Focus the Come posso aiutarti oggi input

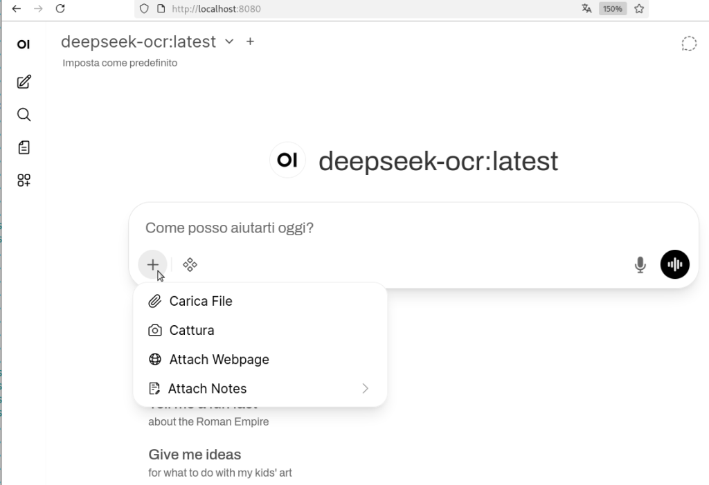point(388,228)
